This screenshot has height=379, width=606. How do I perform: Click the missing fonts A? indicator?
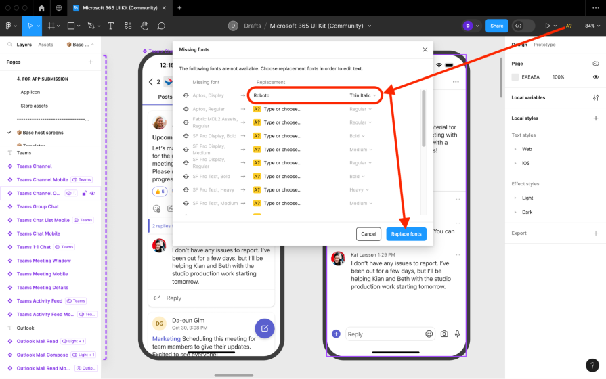pos(569,26)
